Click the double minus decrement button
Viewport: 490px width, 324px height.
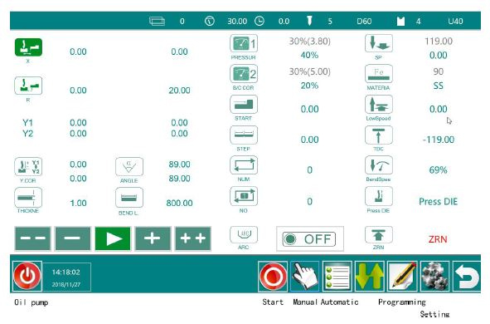coord(33,238)
